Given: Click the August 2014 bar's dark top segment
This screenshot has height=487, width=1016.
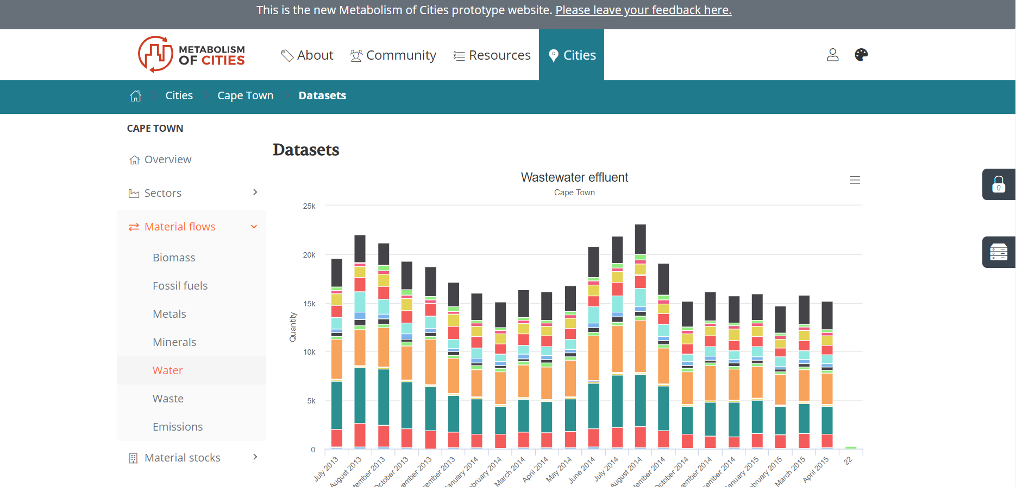Looking at the screenshot, I should coord(641,239).
